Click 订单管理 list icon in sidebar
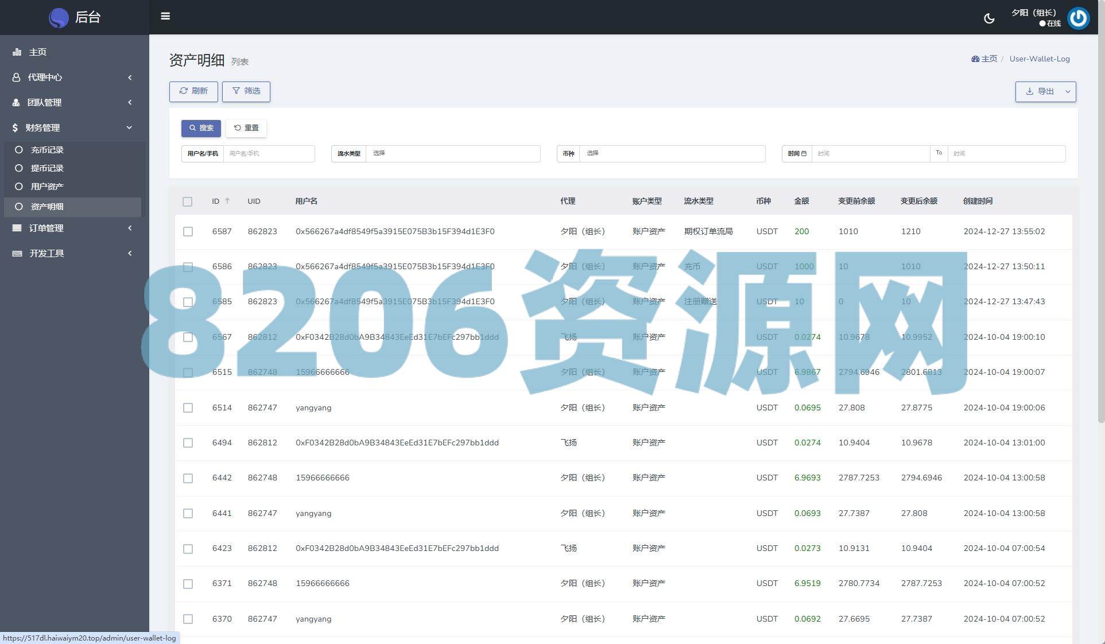This screenshot has height=644, width=1105. tap(17, 228)
